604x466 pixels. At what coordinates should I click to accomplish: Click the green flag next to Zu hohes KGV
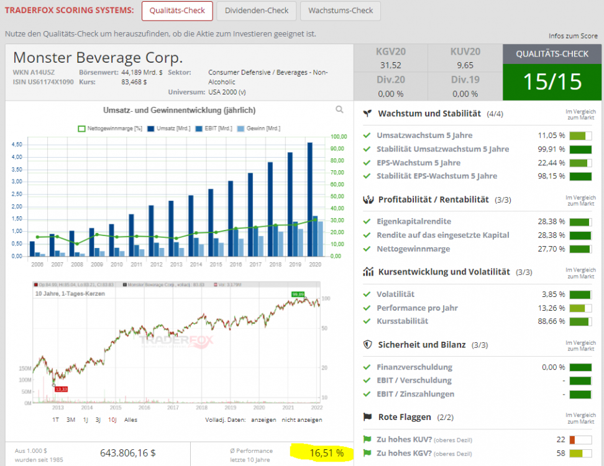click(x=367, y=454)
